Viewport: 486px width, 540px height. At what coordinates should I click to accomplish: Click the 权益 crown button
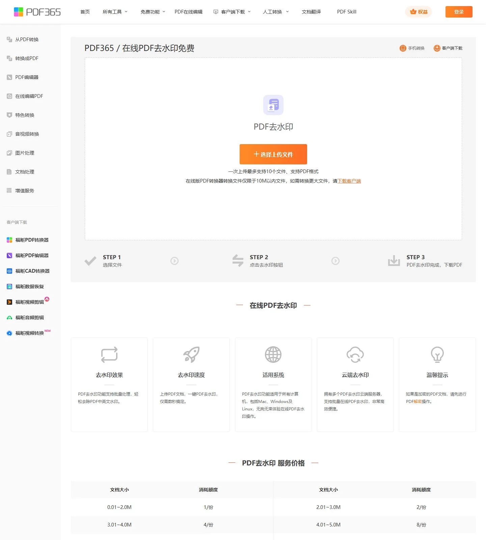(x=418, y=12)
